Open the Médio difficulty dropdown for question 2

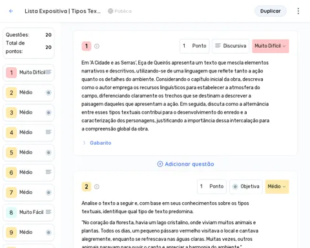point(277,187)
